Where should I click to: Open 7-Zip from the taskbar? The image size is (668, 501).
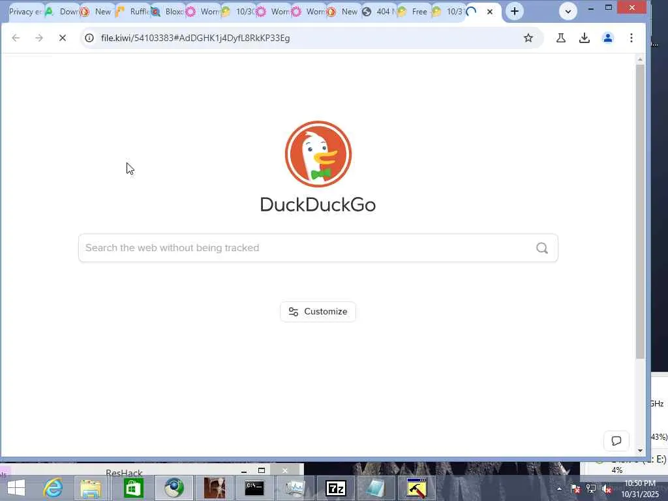(x=336, y=488)
